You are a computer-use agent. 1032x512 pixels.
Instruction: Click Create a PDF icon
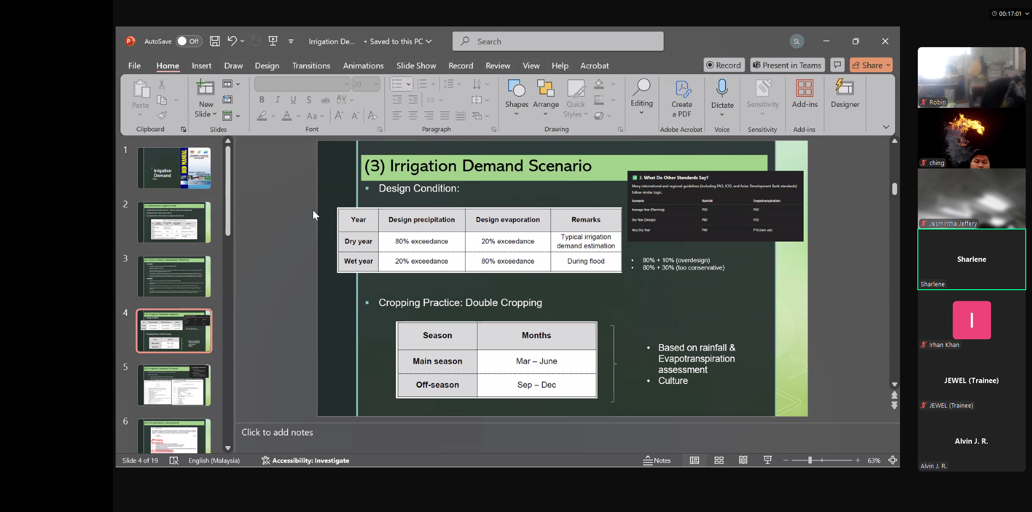click(x=682, y=99)
